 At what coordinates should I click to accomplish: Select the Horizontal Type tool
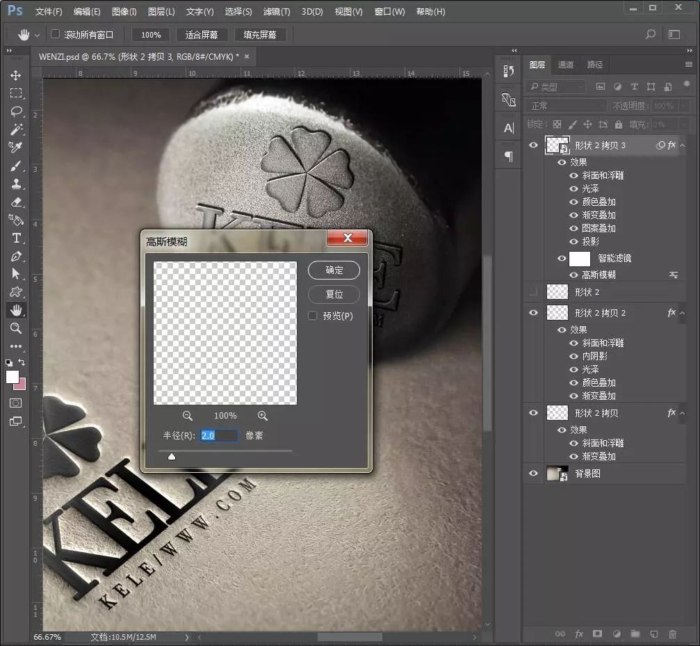click(16, 238)
